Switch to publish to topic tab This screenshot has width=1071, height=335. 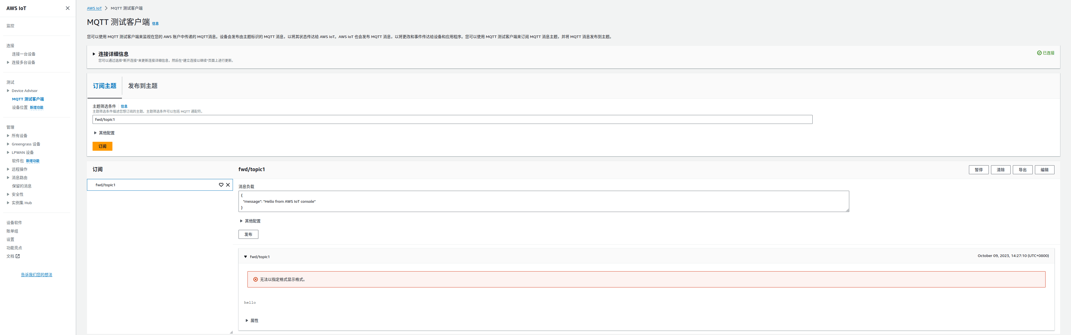[143, 86]
